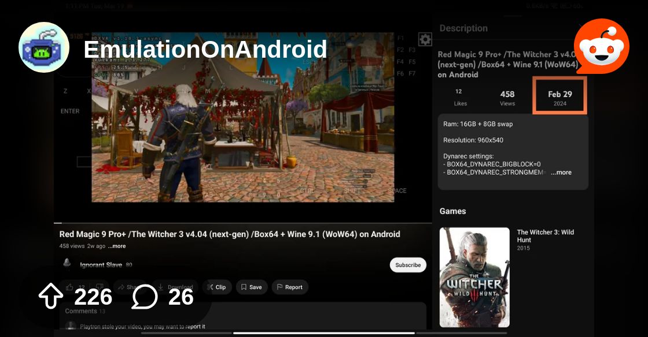Click The Witcher 3: Wild Hunt game title
Image resolution: width=648 pixels, height=337 pixels.
tap(545, 235)
